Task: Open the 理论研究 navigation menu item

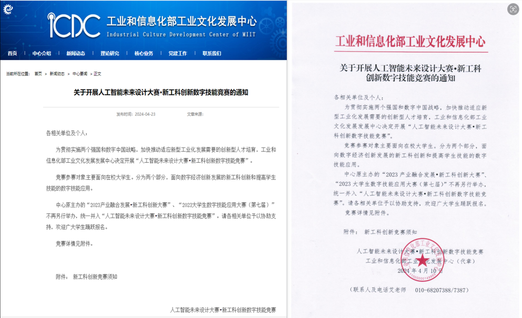Action: point(110,53)
